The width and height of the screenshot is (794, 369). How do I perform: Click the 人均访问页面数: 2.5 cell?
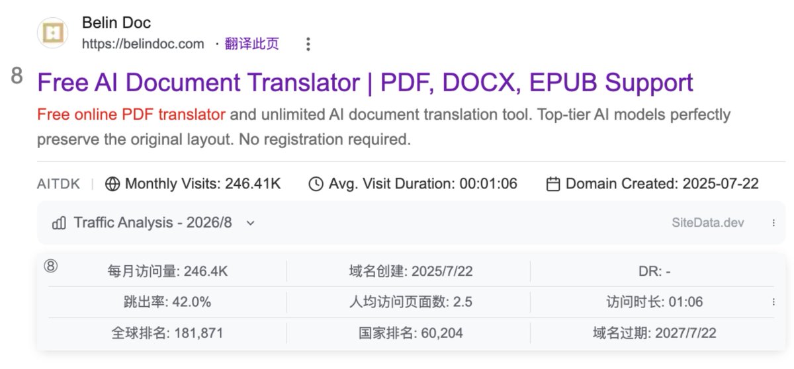(411, 302)
